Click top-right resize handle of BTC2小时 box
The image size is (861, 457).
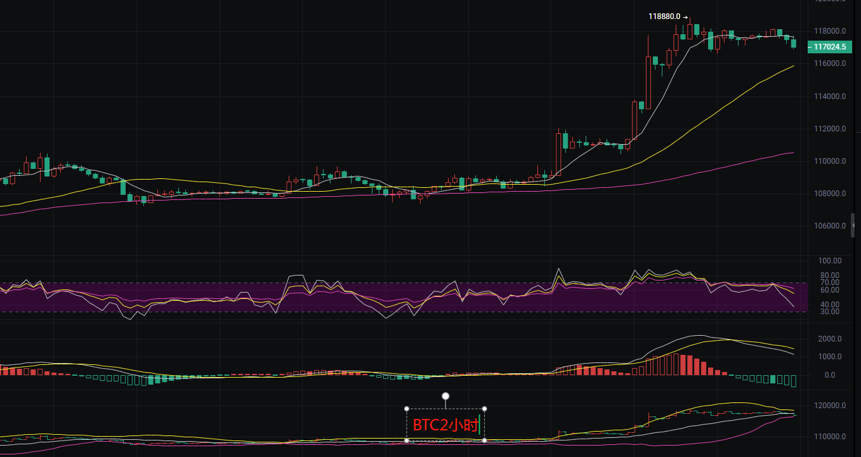(485, 408)
